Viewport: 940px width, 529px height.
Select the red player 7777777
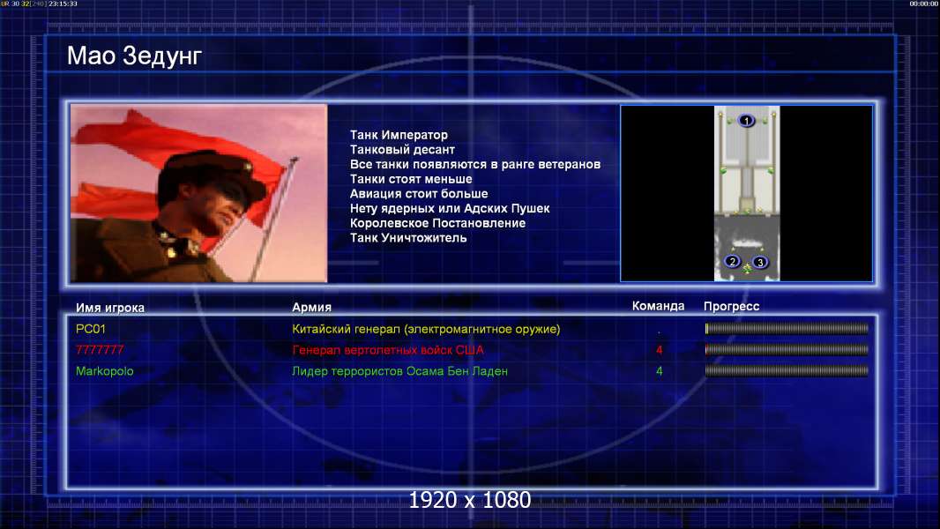pos(100,350)
